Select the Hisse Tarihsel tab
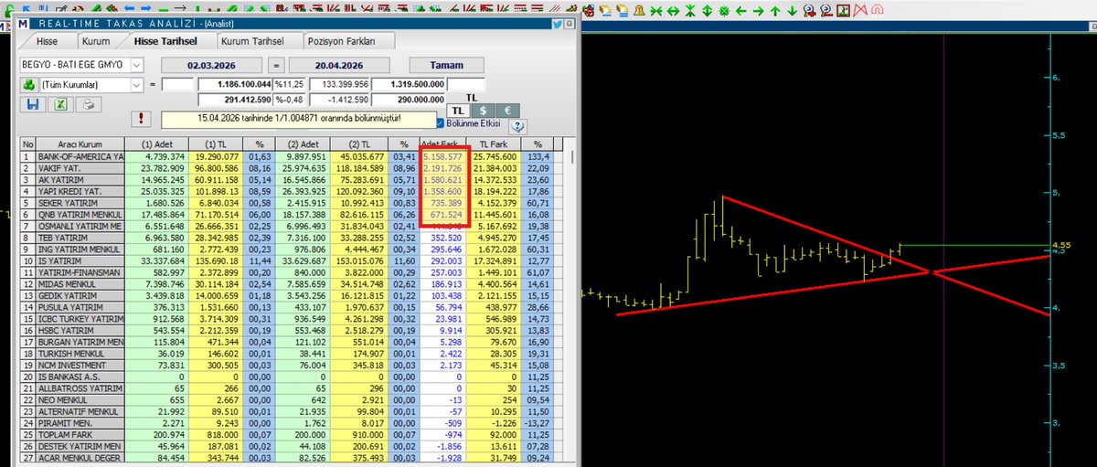 click(169, 41)
